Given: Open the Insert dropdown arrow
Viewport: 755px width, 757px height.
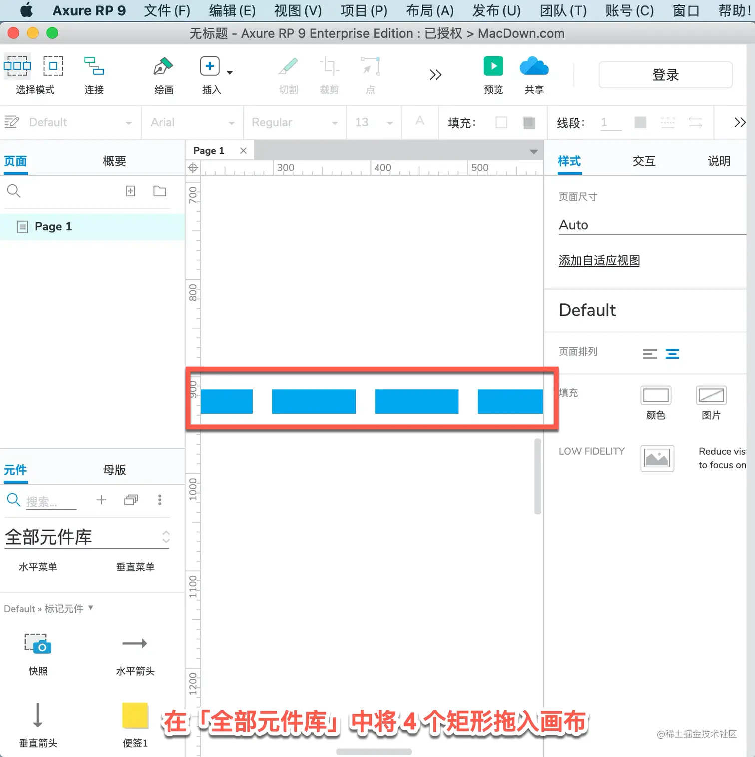Looking at the screenshot, I should [230, 73].
